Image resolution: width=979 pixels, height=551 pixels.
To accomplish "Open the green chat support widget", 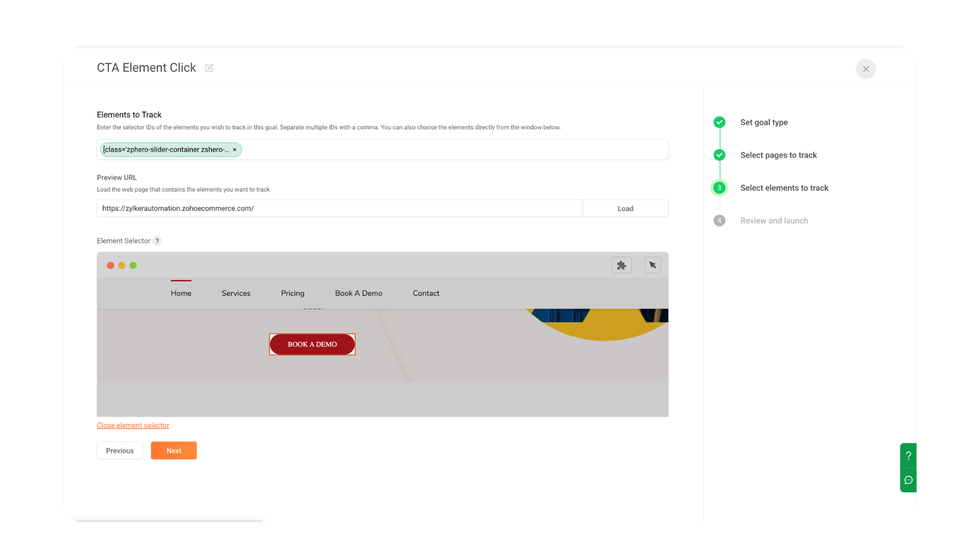I will coord(908,480).
